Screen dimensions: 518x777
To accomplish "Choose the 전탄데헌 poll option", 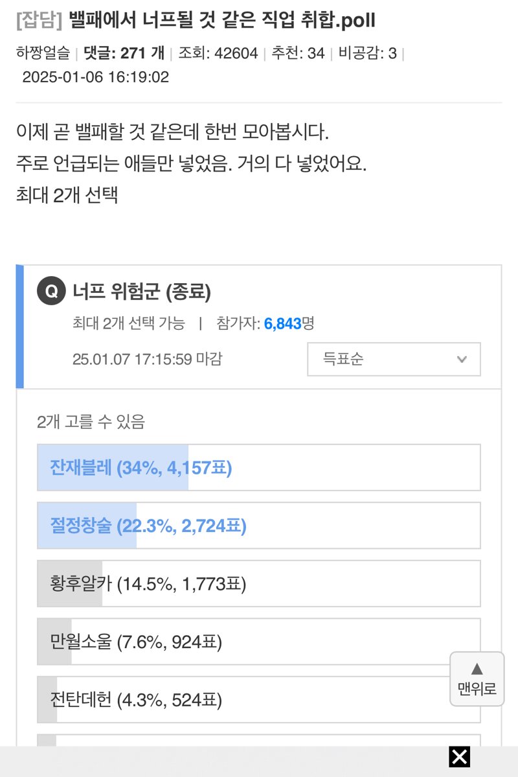I will [258, 700].
